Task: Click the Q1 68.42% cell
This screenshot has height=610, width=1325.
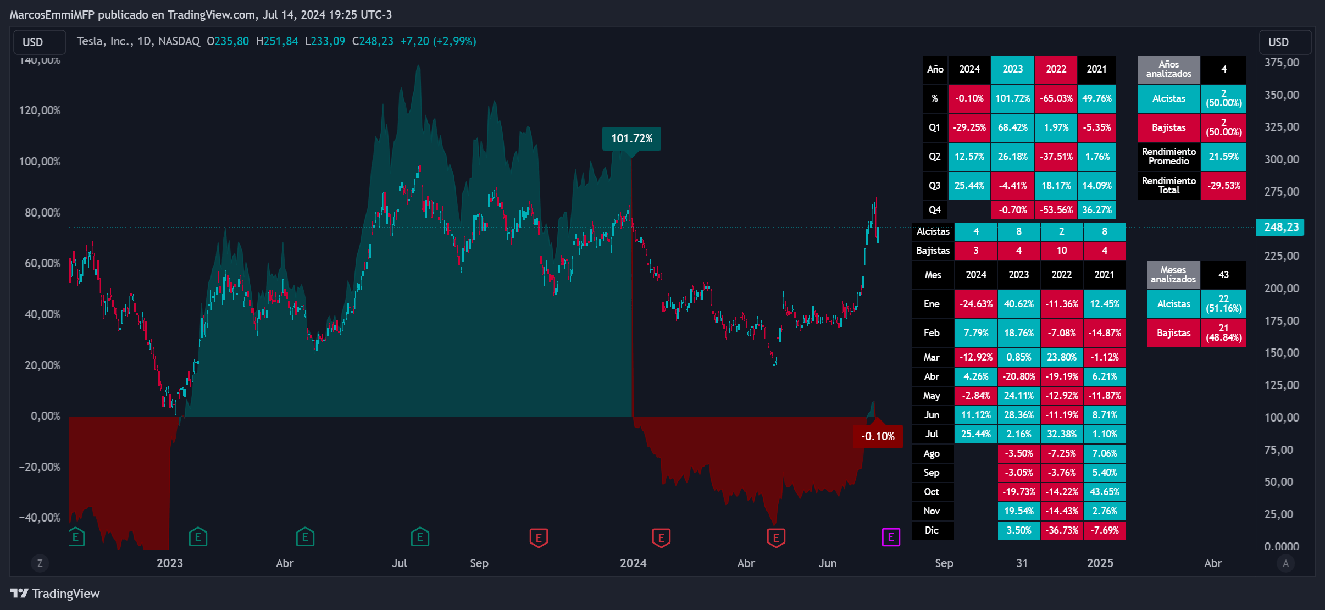Action: click(x=1012, y=127)
